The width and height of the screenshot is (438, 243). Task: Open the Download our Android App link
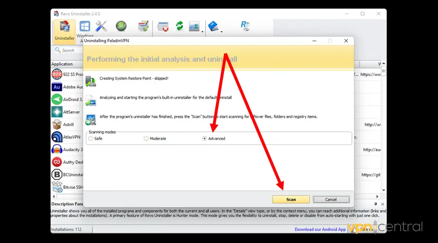point(320,229)
